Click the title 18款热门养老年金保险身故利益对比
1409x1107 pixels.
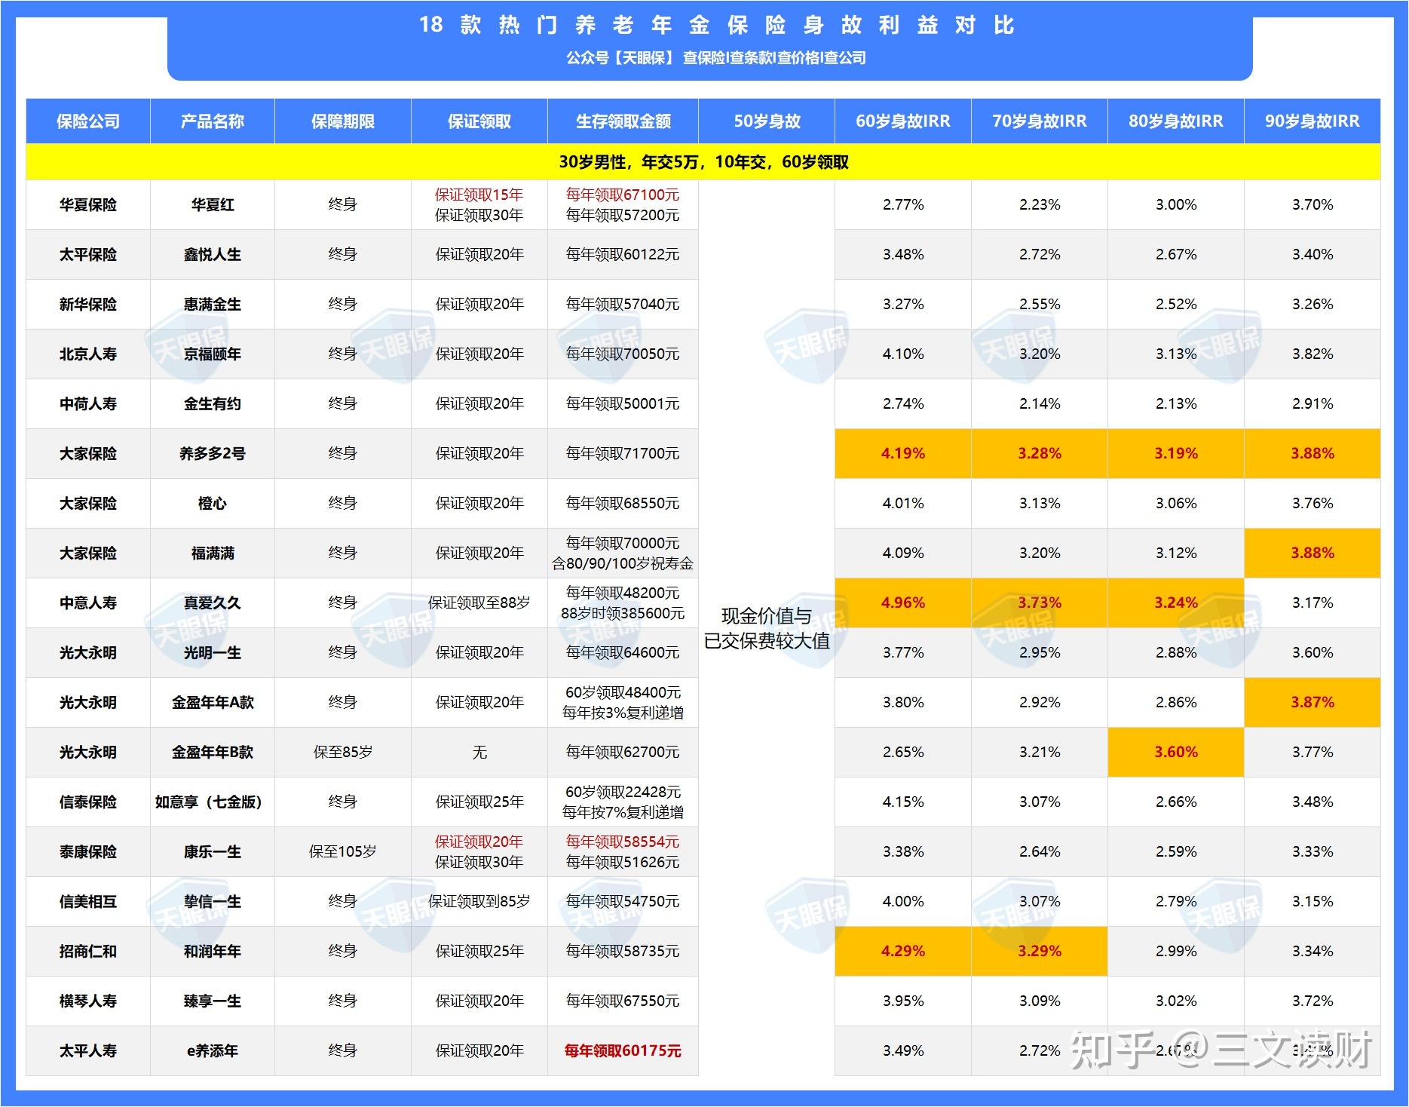tap(717, 26)
